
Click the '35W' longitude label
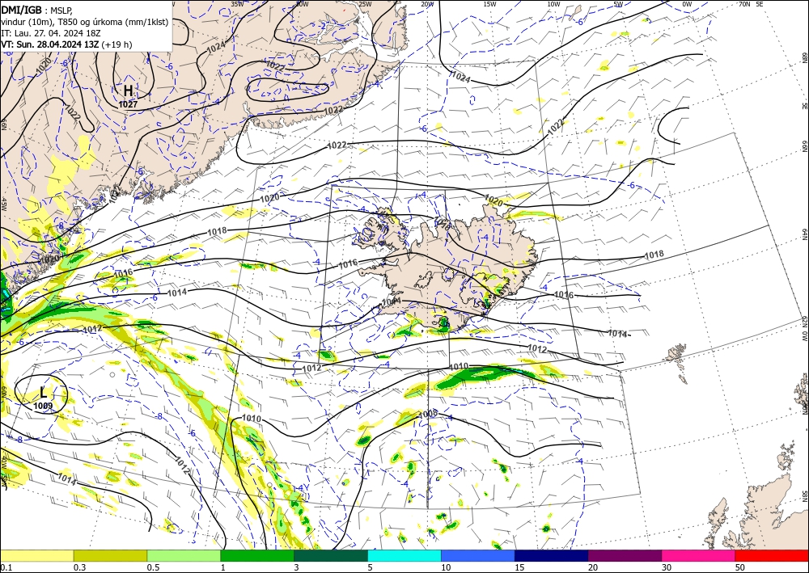click(237, 4)
